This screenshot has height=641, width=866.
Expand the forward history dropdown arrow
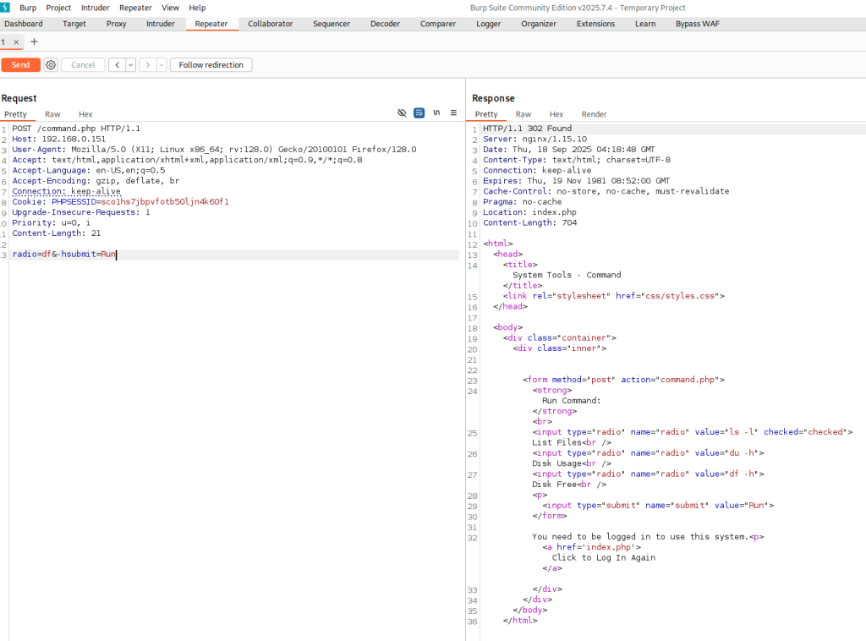point(161,65)
